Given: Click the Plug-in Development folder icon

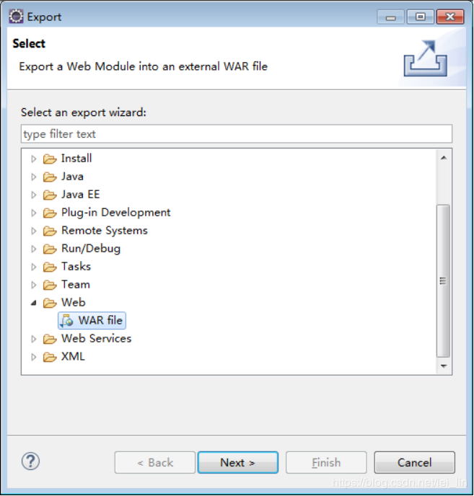Looking at the screenshot, I should 50,213.
